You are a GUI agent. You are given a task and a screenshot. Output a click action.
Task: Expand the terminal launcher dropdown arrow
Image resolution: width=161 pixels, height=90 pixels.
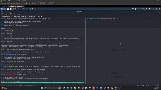tap(18, 9)
